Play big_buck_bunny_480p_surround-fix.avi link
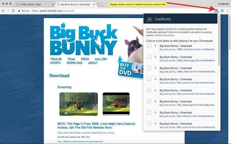This screenshot has height=144, width=231. [x=187, y=127]
